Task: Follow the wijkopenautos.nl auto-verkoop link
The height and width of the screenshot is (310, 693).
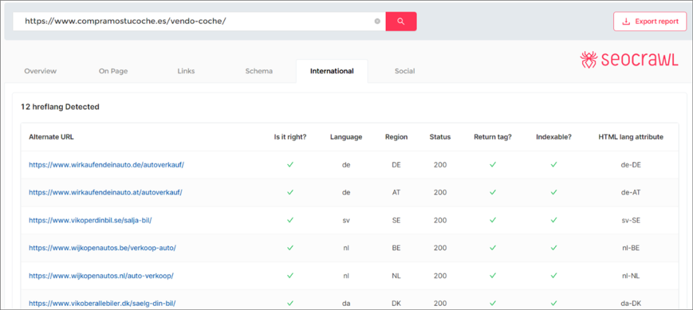Action: tap(102, 276)
